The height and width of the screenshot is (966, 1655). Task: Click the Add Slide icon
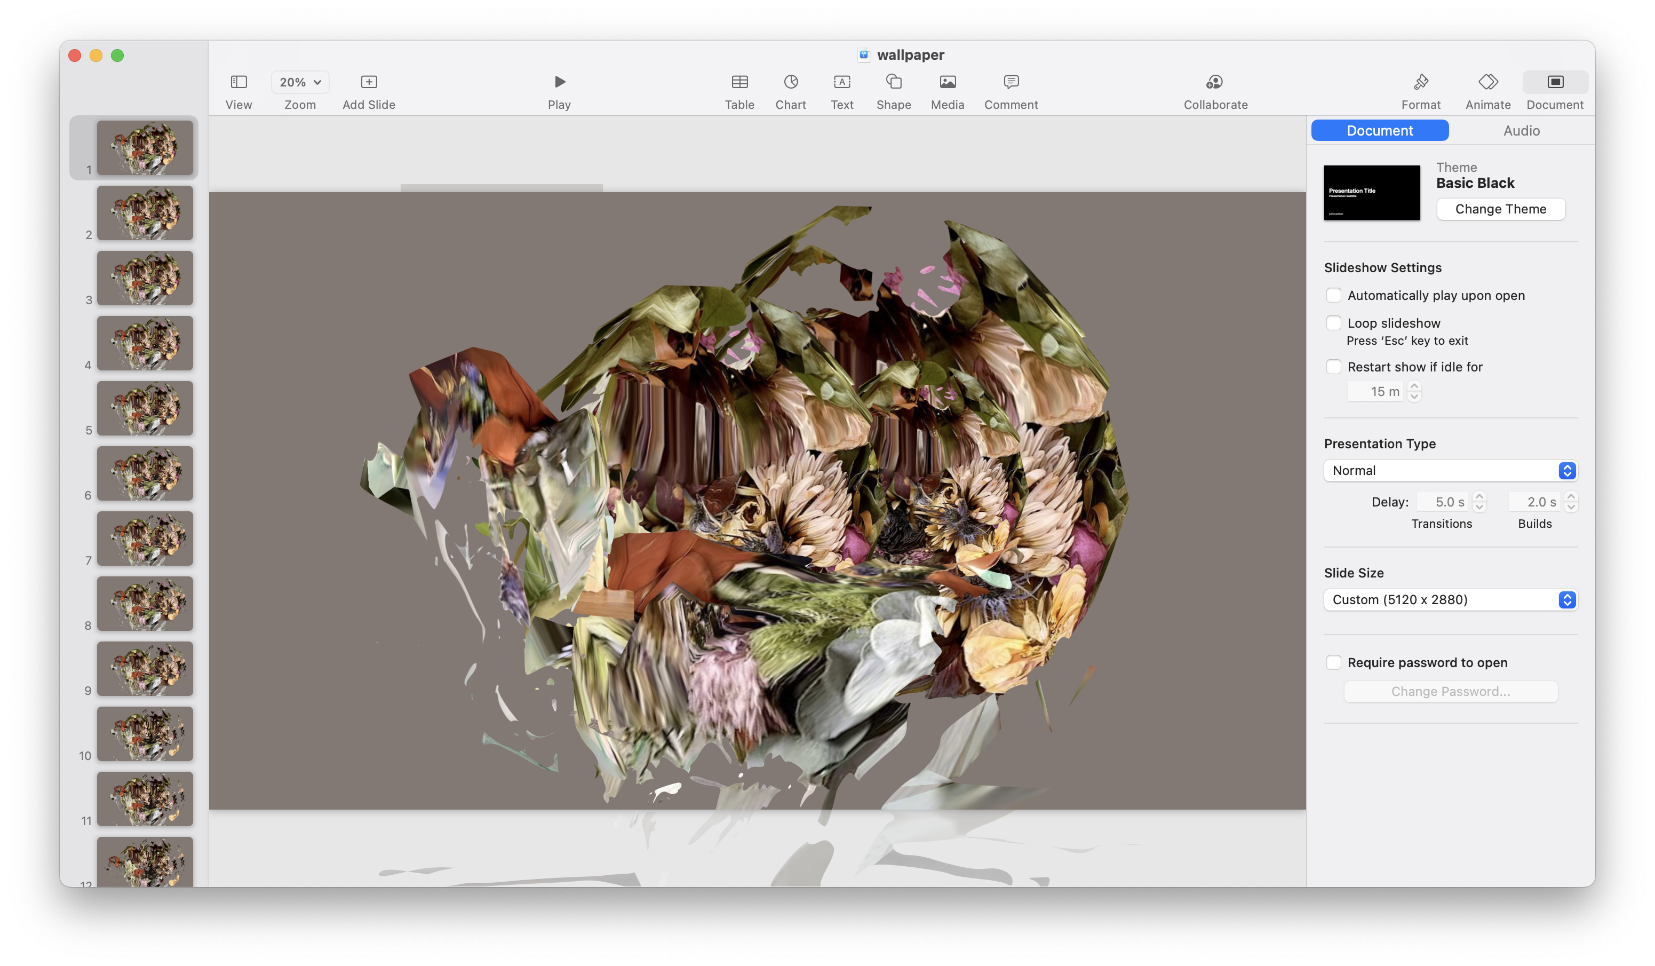coord(369,82)
